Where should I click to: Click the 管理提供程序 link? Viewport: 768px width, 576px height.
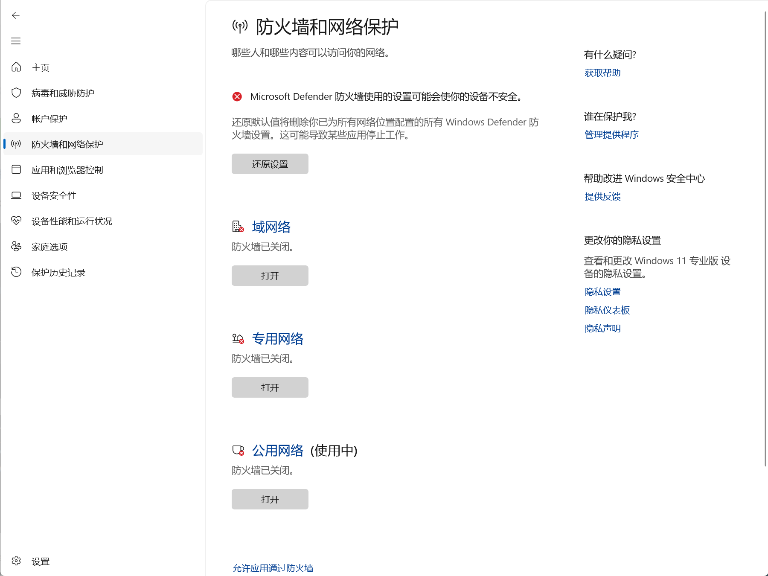click(x=611, y=135)
